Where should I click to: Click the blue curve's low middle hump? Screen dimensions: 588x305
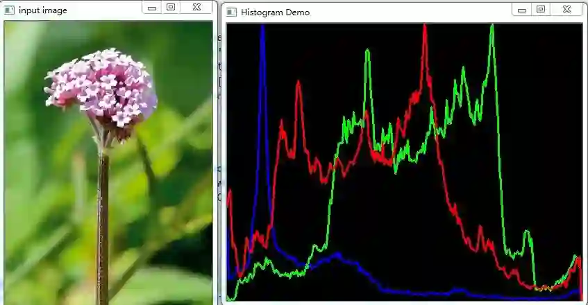tap(337, 256)
